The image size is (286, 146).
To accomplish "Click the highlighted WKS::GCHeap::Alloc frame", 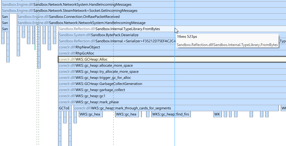I will [x=172, y=59].
